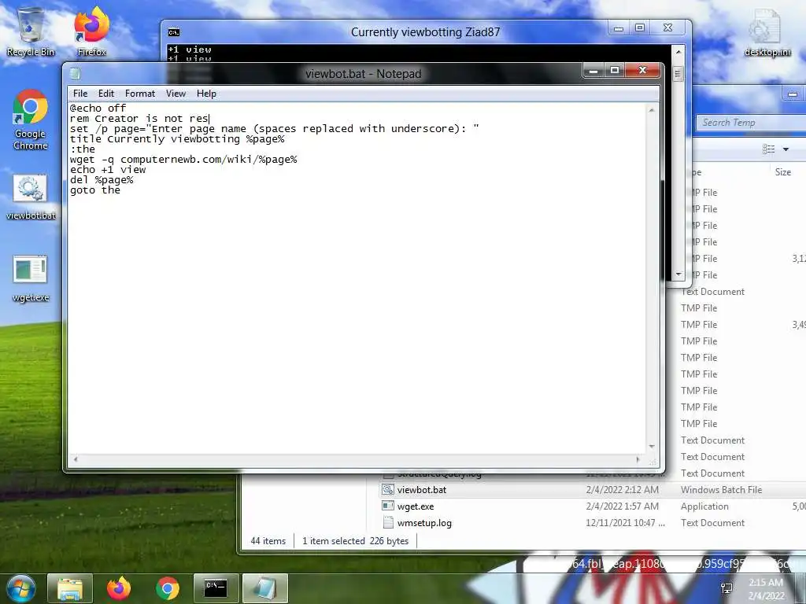
Task: Click the "Application" type cell for wget.exe
Action: click(704, 506)
